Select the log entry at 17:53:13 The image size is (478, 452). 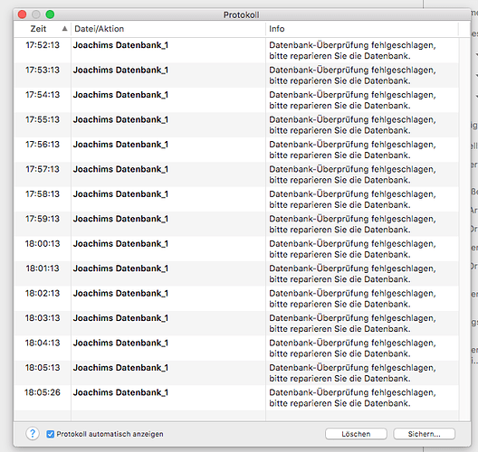[236, 76]
